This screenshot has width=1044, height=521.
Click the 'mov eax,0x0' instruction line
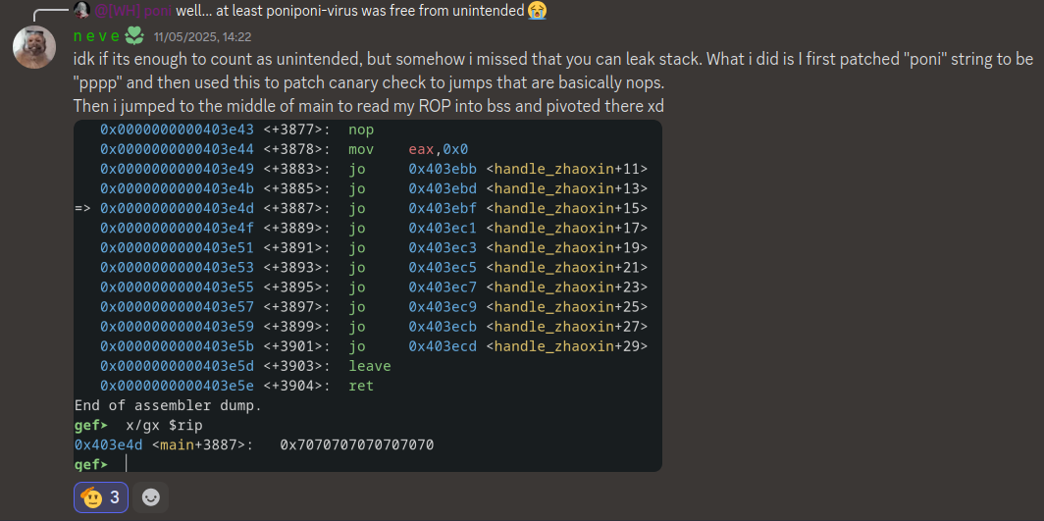coord(287,149)
